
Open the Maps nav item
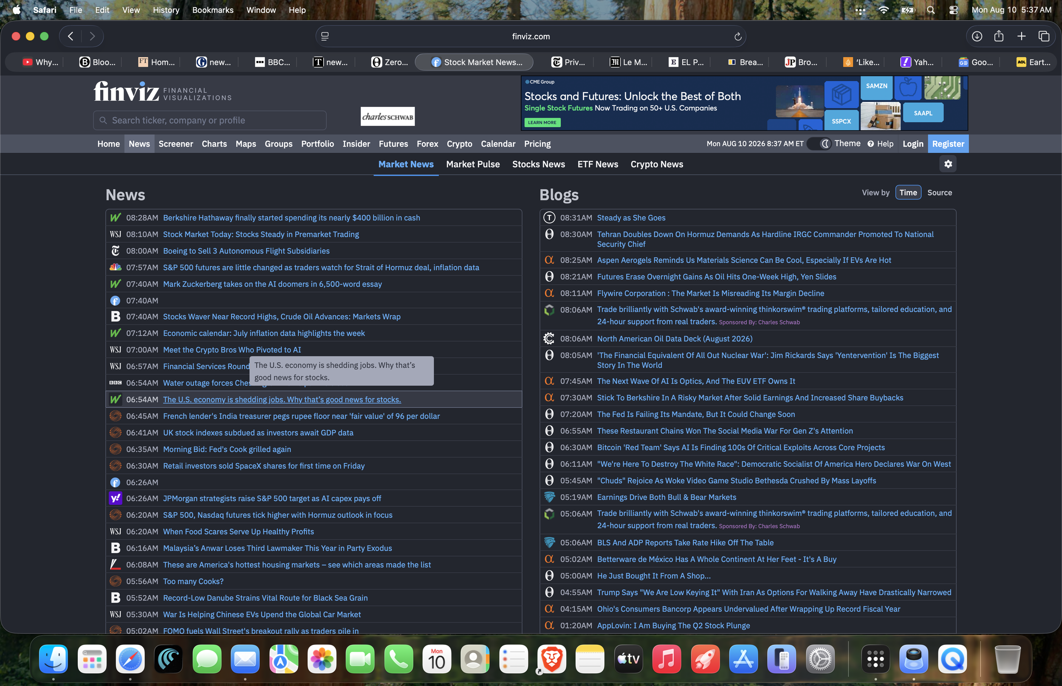246,144
